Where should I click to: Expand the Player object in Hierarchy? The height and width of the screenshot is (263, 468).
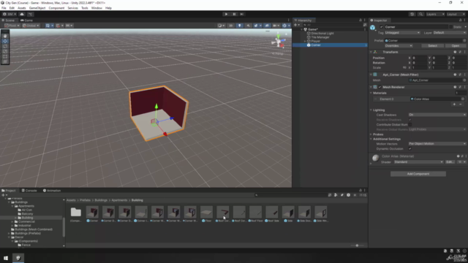305,41
